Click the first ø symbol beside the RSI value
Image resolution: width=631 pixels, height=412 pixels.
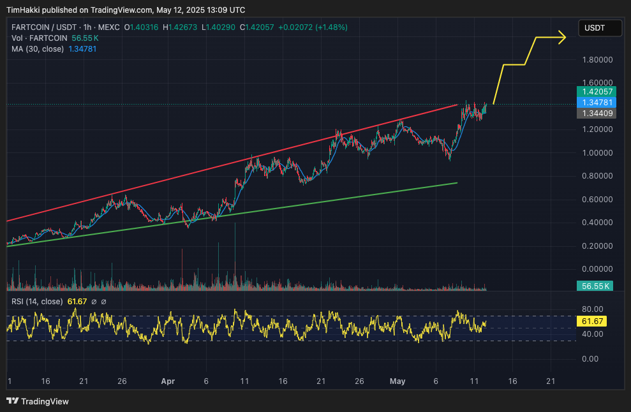(94, 302)
